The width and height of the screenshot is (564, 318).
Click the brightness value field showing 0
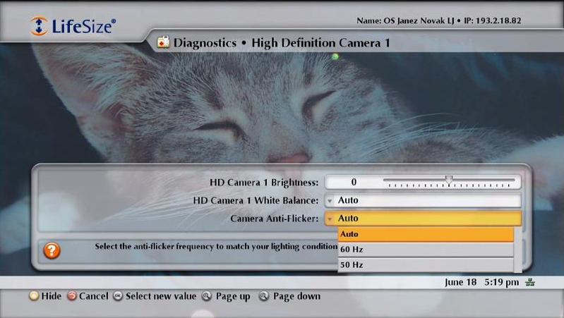click(354, 182)
